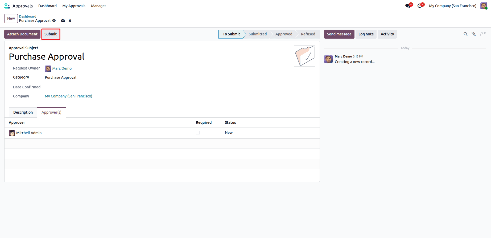Search messages using the magnifier icon in chatter
491x238 pixels.
(x=465, y=34)
